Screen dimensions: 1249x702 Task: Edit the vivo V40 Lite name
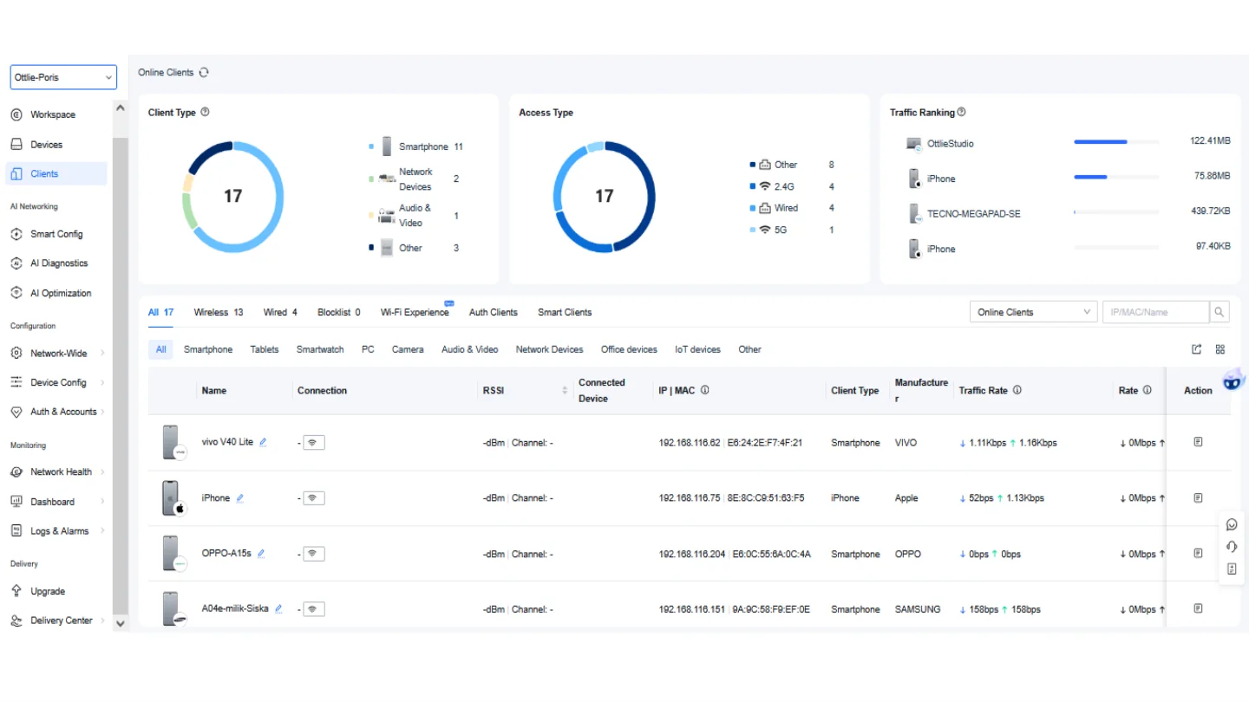tap(264, 442)
